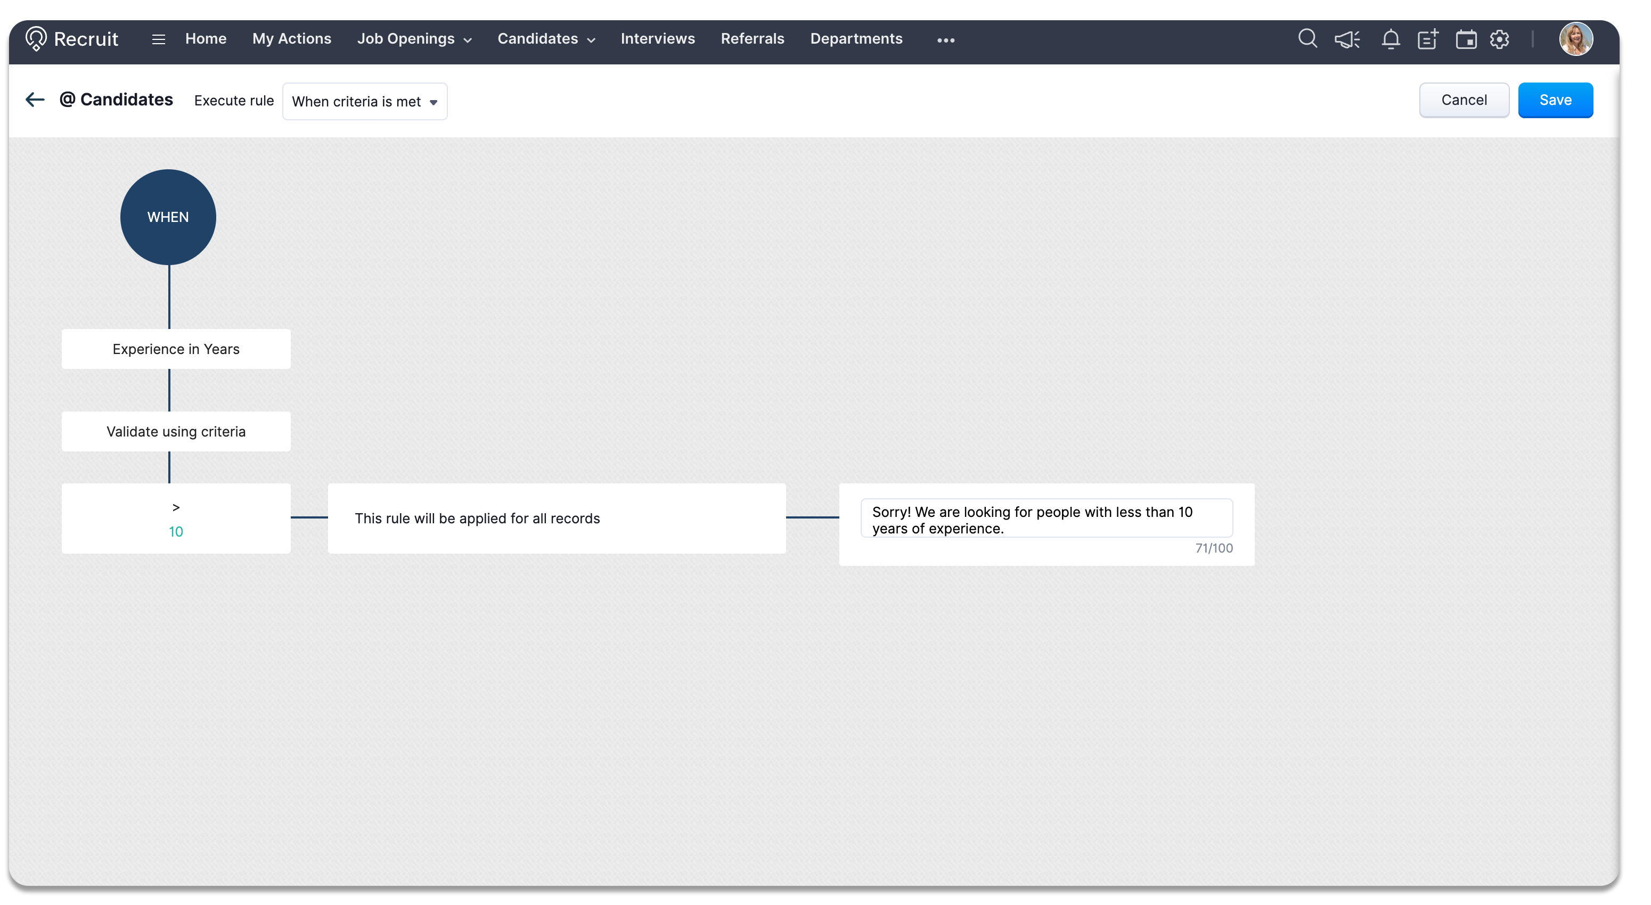Go back using the left arrow
The height and width of the screenshot is (905, 1651).
pos(35,99)
